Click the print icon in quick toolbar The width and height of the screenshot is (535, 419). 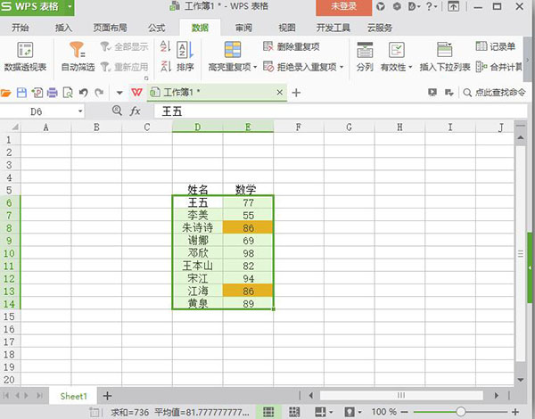tap(53, 93)
